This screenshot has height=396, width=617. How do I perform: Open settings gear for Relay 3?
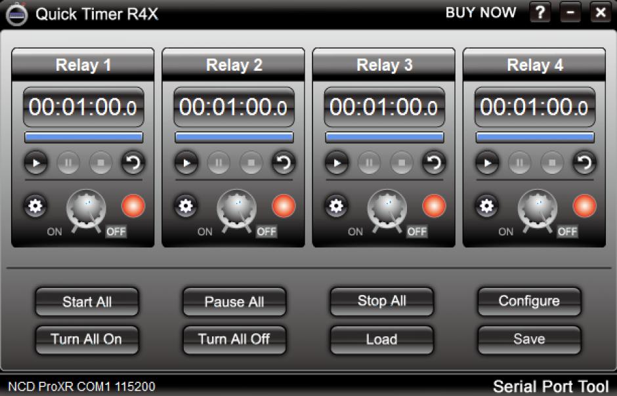click(x=335, y=205)
